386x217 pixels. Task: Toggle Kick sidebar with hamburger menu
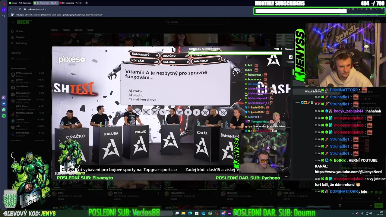pos(13,22)
